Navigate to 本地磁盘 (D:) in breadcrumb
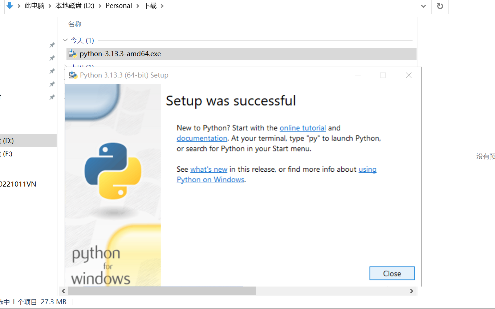Image resolution: width=495 pixels, height=309 pixels. (75, 6)
